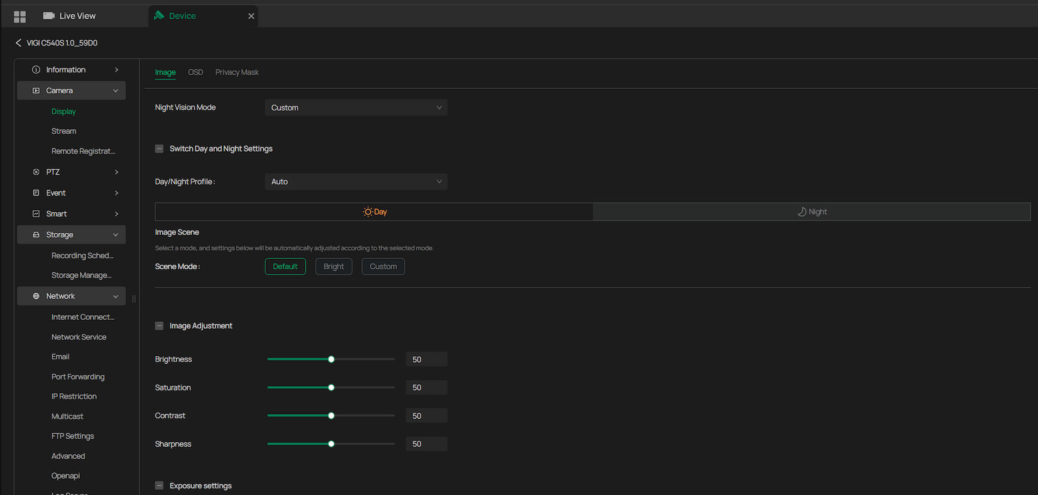Open the Night Vision Mode dropdown
This screenshot has height=495, width=1038.
(x=356, y=108)
